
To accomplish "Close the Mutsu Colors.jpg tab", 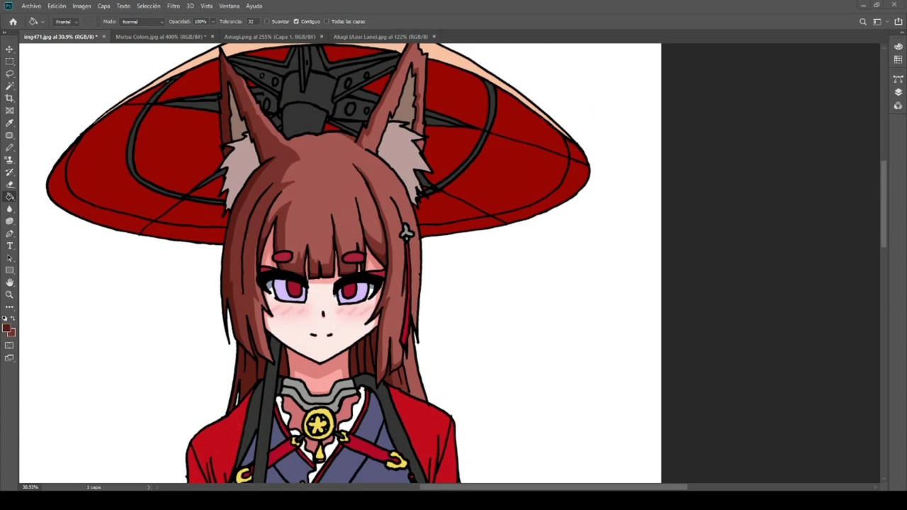I will [x=212, y=37].
